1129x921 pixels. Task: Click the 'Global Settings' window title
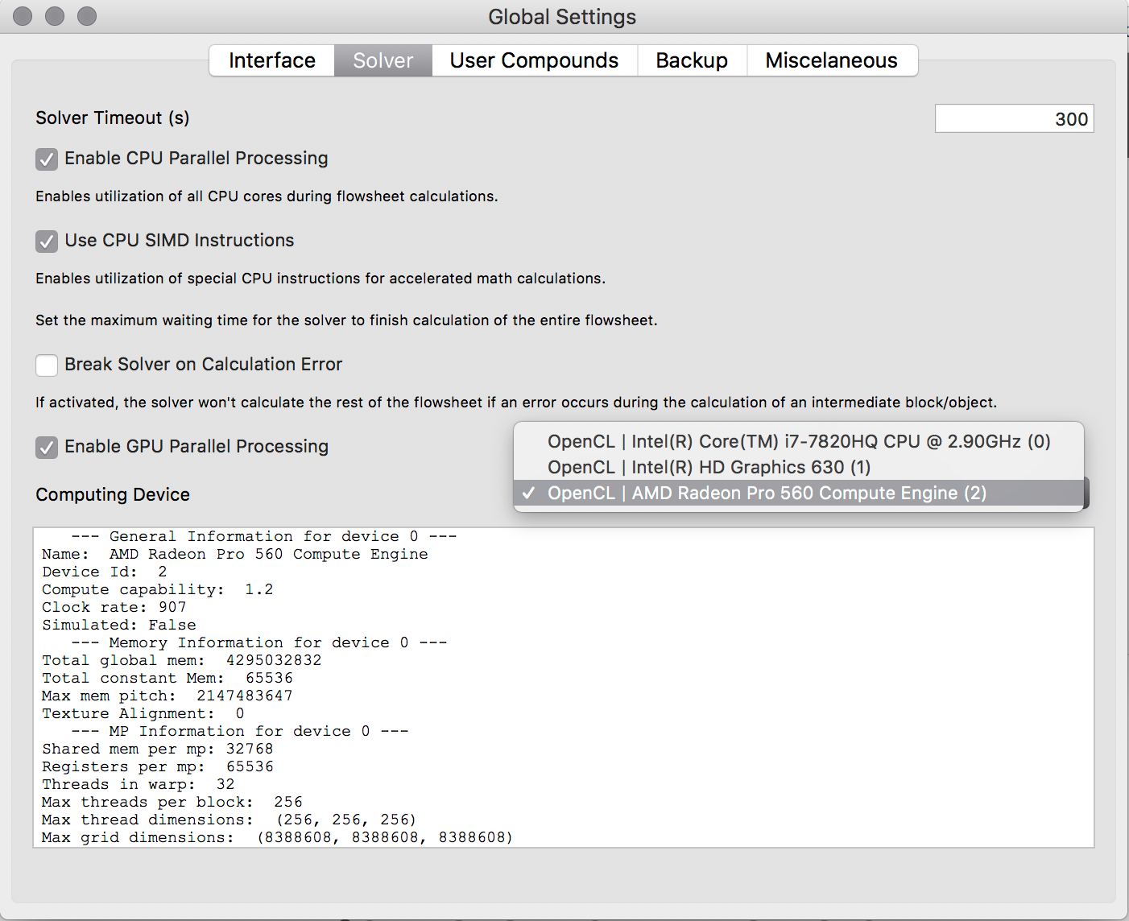[562, 17]
